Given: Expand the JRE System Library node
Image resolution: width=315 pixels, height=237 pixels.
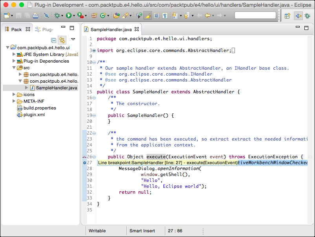Looking at the screenshot, I should coord(14,54).
